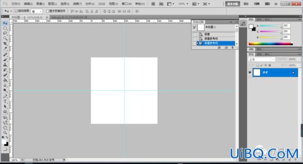
Task: Hide the Background layer eye icon
Action: (x=250, y=73)
